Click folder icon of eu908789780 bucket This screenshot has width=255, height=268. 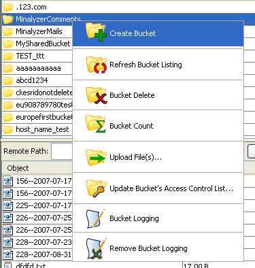coord(8,105)
